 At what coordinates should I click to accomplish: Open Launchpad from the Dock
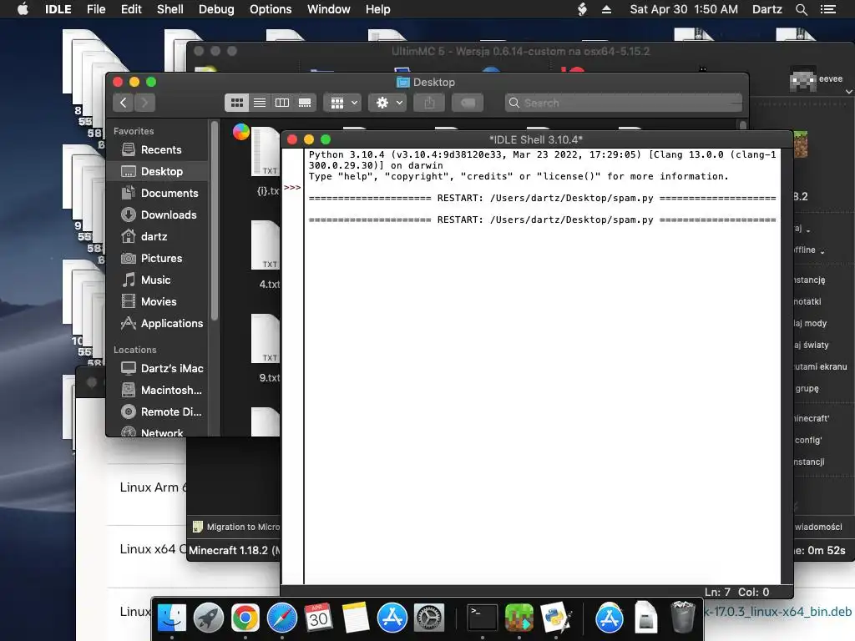[208, 618]
